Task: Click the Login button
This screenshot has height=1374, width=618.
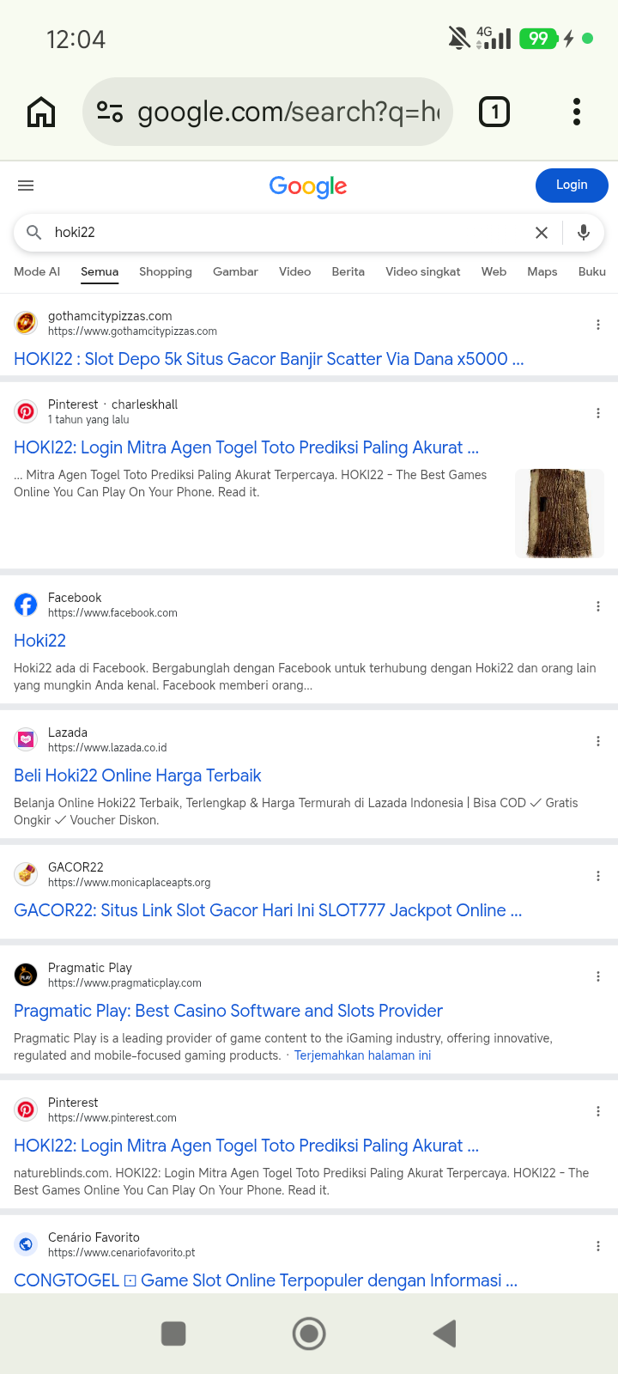Action: click(x=572, y=185)
